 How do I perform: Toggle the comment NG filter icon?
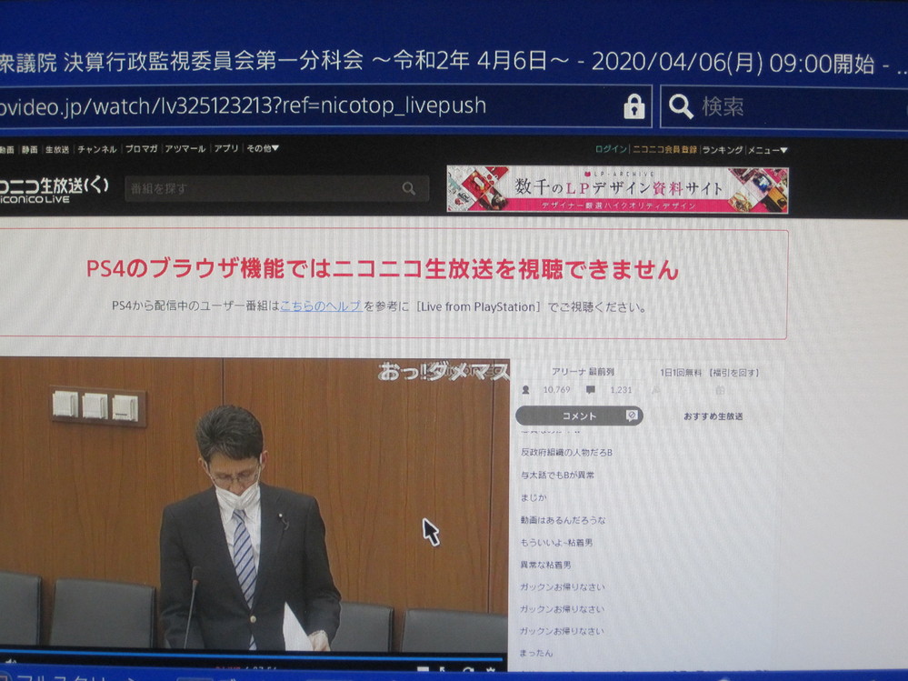[631, 416]
